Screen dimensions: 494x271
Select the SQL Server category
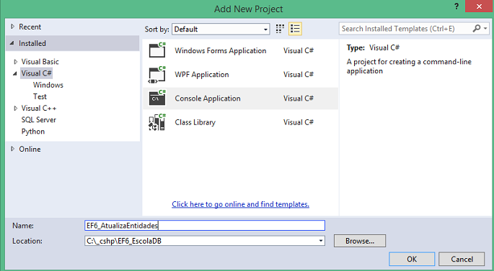(39, 120)
